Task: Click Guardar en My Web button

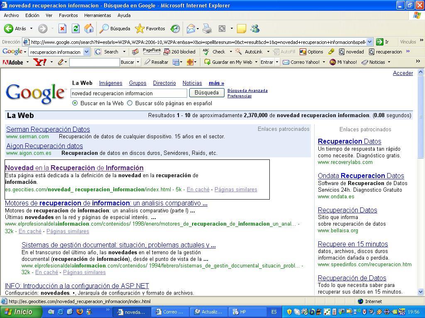Action: pos(228,62)
